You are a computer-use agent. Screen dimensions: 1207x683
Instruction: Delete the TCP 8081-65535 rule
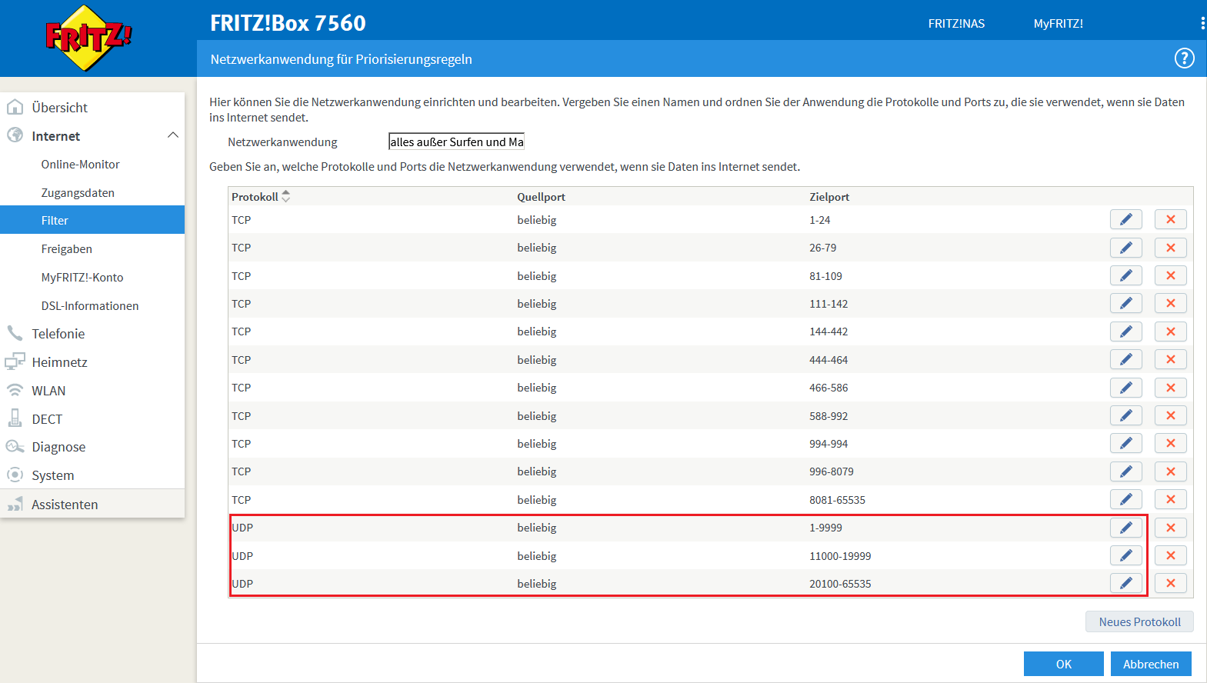click(x=1170, y=499)
